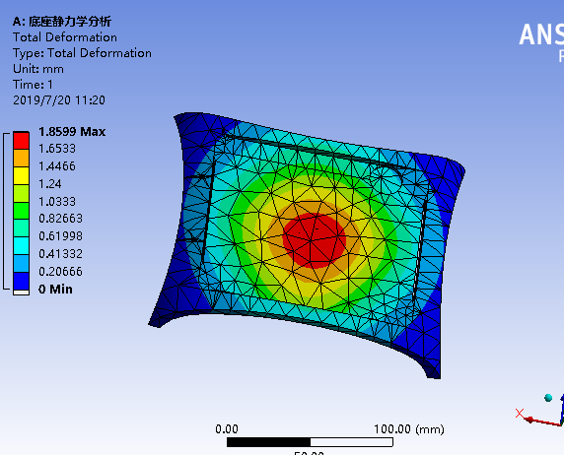Viewport: 564px width, 455px height.
Task: Click the 1.4466 legend value
Action: pos(57,166)
